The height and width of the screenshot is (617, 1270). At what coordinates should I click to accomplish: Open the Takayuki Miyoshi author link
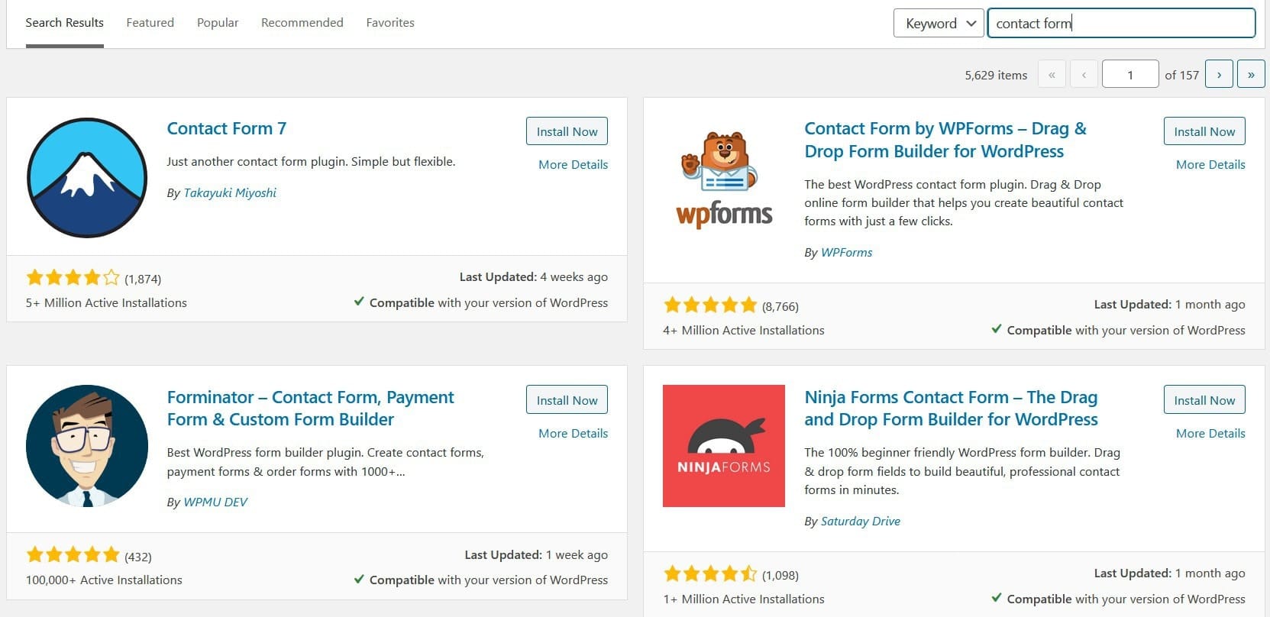(230, 193)
